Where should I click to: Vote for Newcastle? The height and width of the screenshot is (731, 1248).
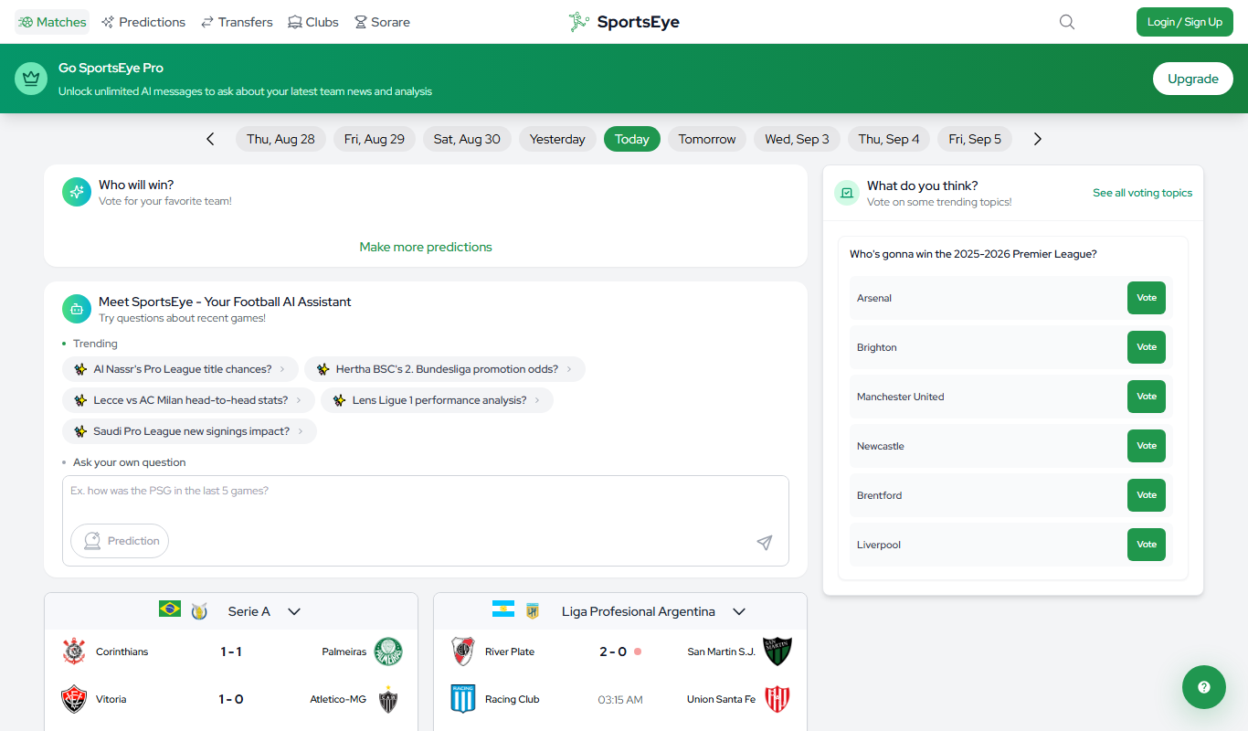click(1147, 446)
